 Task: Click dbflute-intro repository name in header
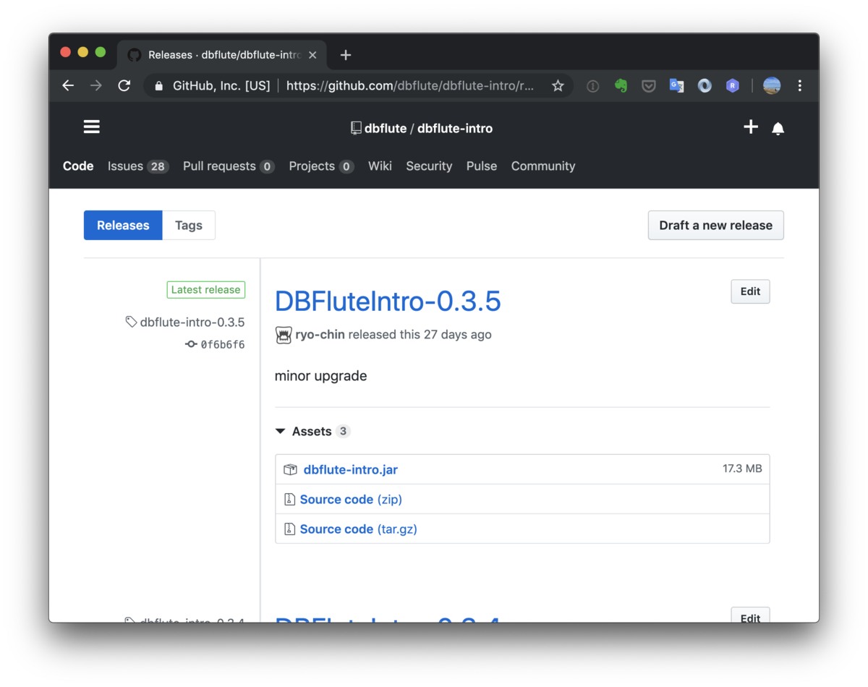(455, 128)
